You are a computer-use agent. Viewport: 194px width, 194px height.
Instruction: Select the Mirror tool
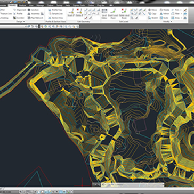pos(164,14)
